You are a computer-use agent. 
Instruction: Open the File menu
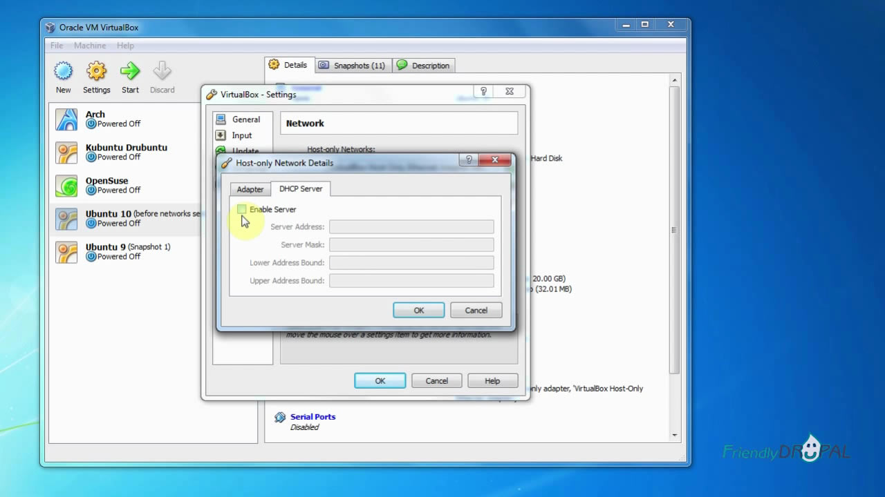pyautogui.click(x=57, y=46)
